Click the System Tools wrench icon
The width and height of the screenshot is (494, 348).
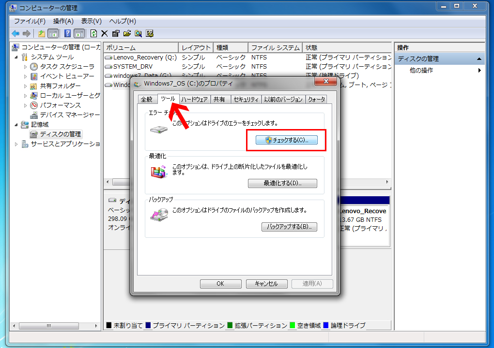pos(25,57)
